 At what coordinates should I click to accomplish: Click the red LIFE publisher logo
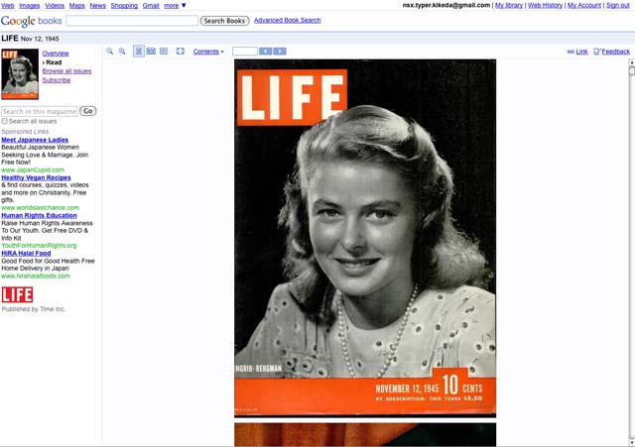coord(17,295)
